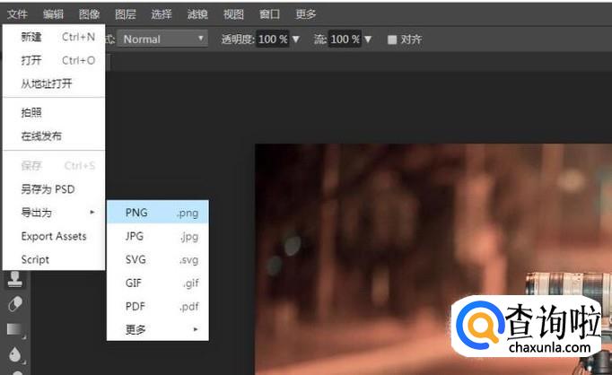Choose SVG export format
Image resolution: width=612 pixels, height=375 pixels.
click(x=157, y=259)
